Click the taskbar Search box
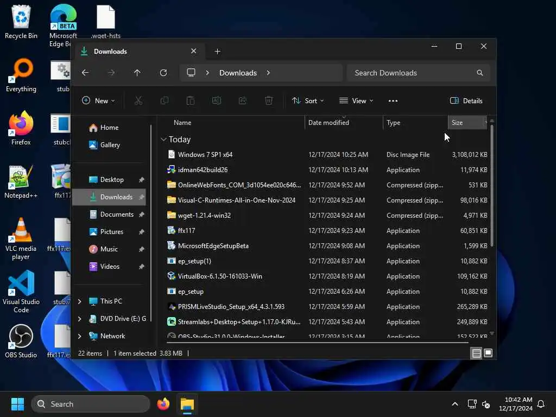Image resolution: width=556 pixels, height=417 pixels. coord(91,404)
